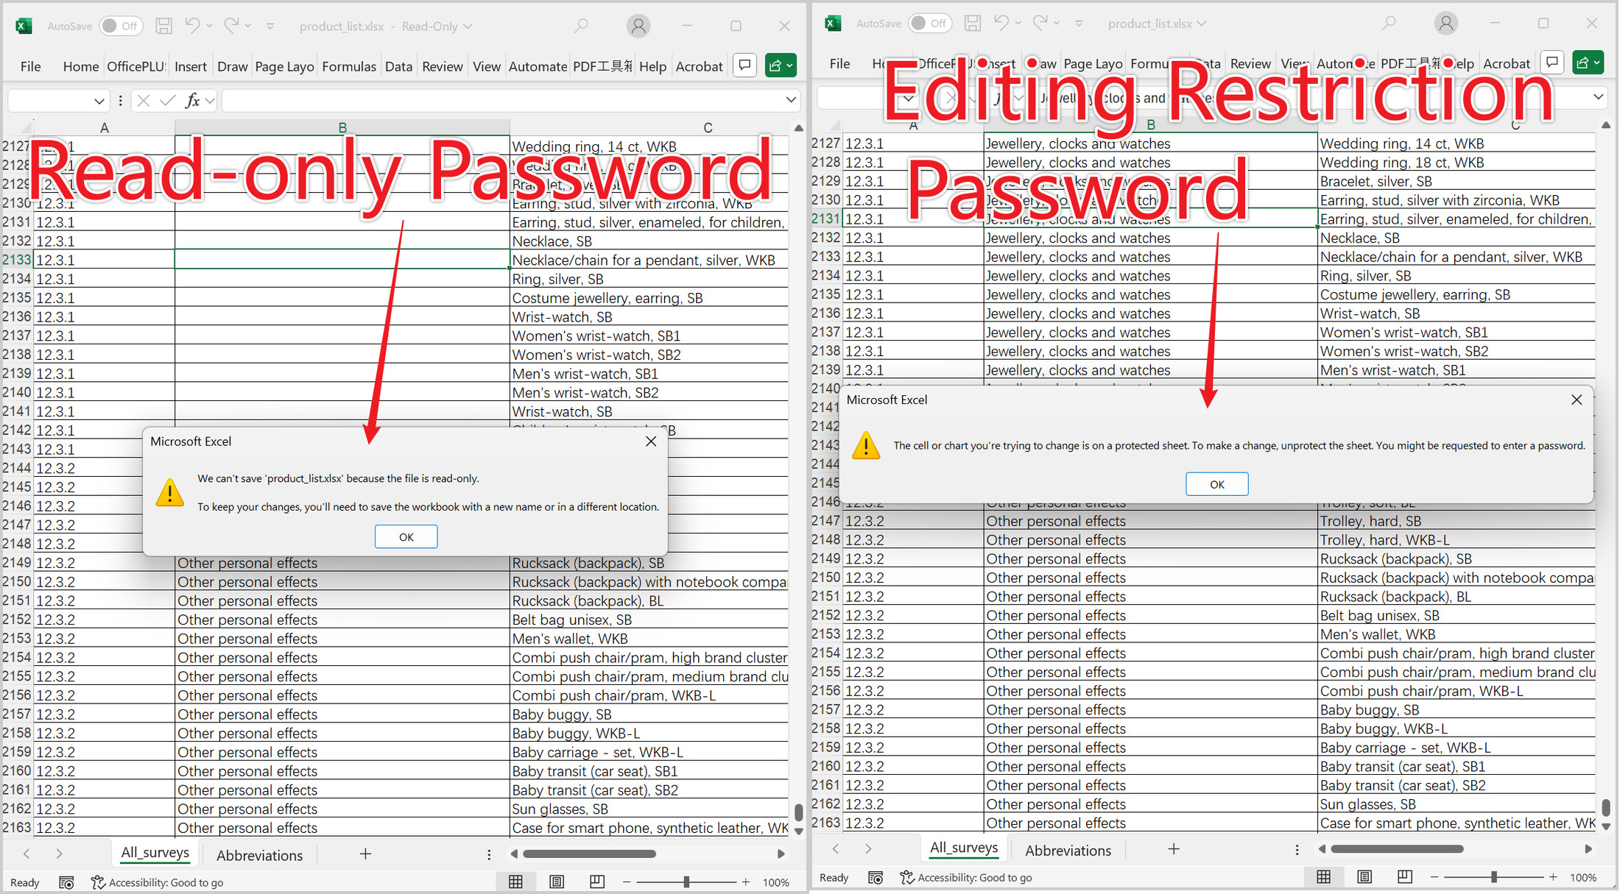
Task: Expand the Name Box dropdown in left window
Action: [99, 101]
